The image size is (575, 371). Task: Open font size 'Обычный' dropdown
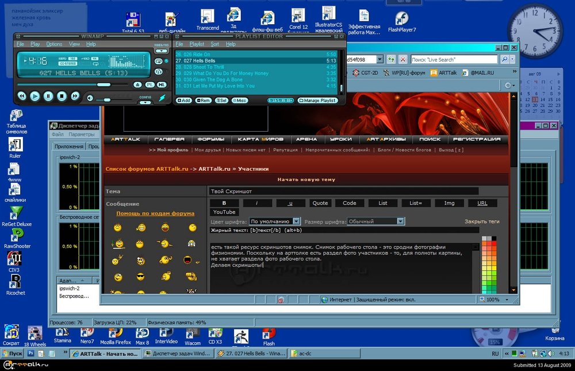400,221
